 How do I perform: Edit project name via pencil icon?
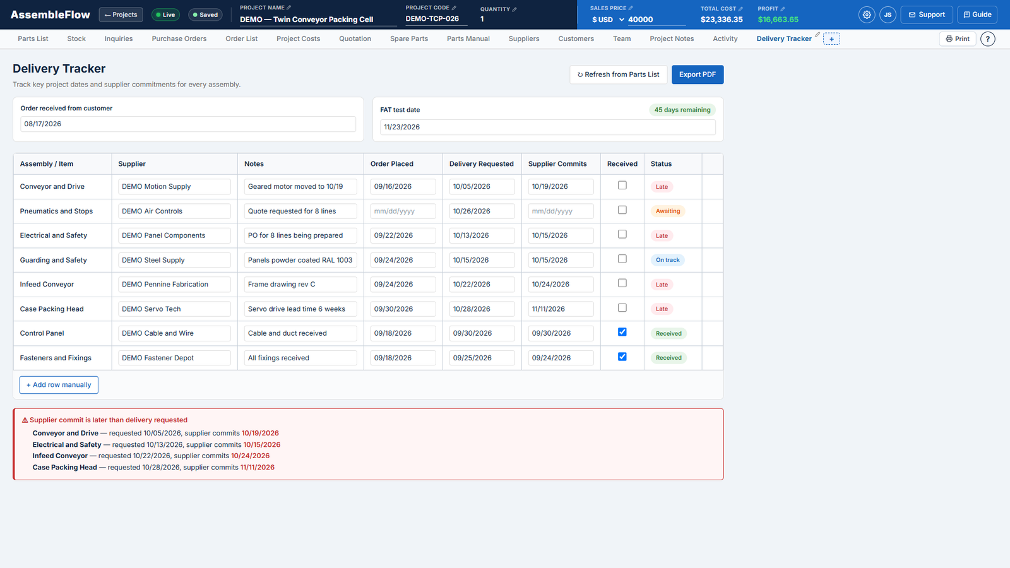coord(289,8)
